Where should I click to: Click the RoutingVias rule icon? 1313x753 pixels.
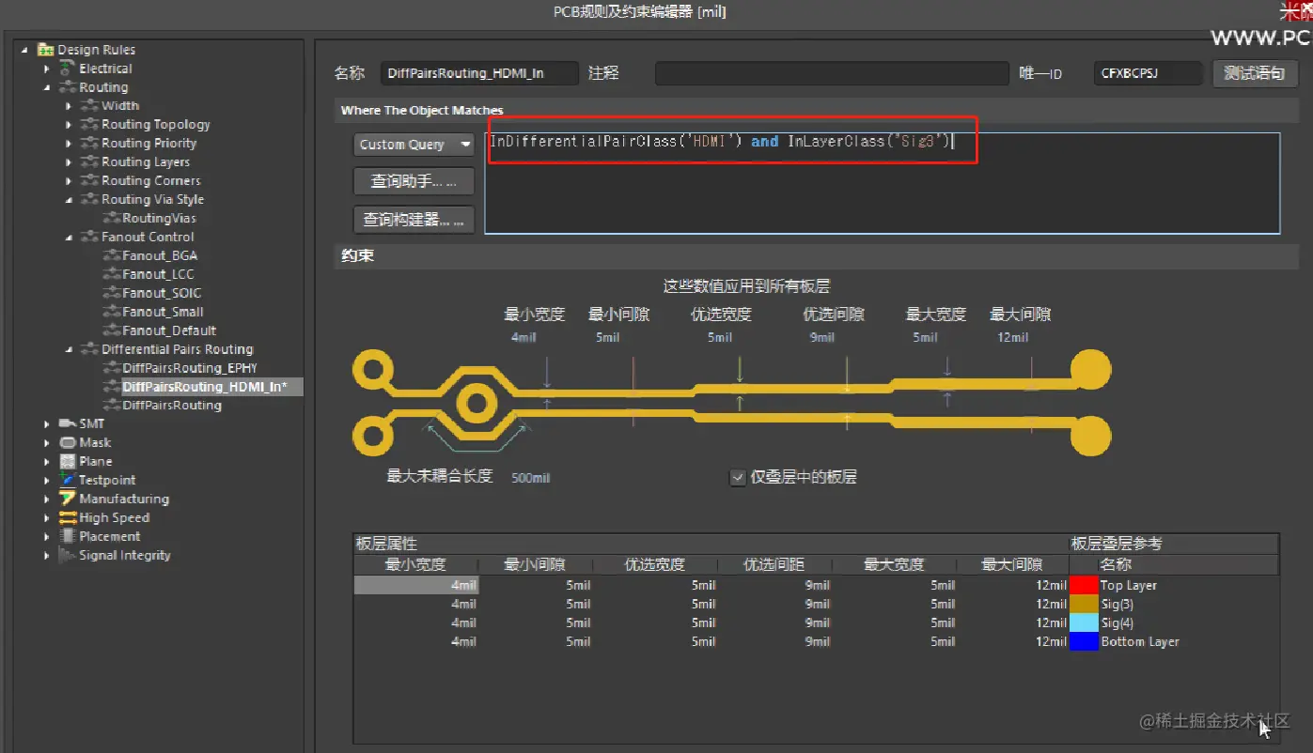112,219
